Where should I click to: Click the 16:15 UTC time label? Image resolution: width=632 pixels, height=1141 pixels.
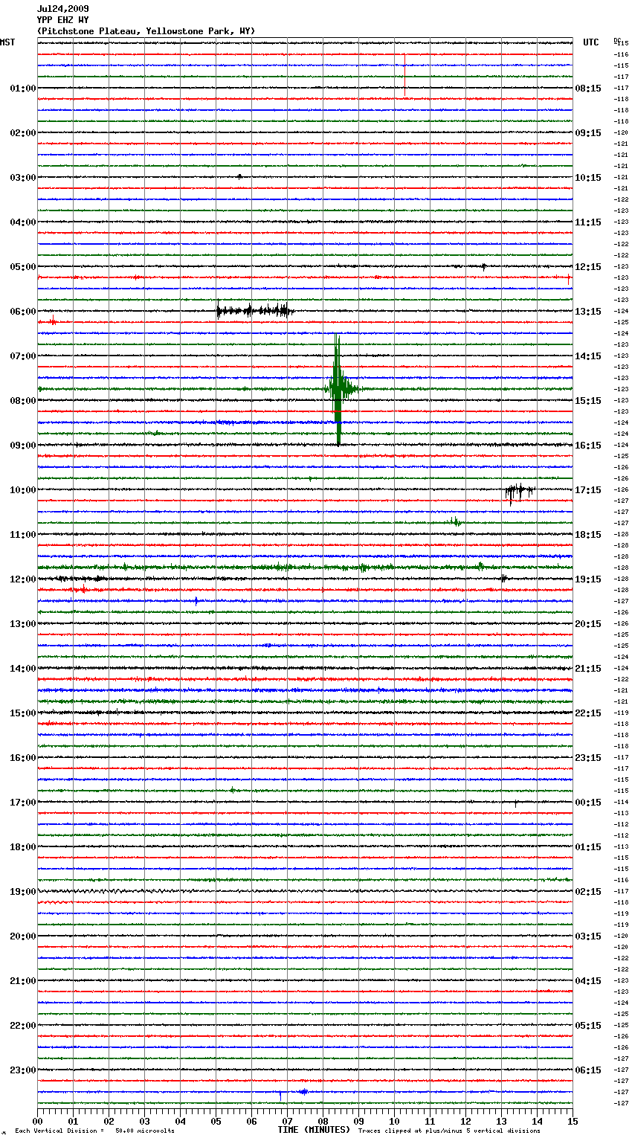tap(588, 446)
